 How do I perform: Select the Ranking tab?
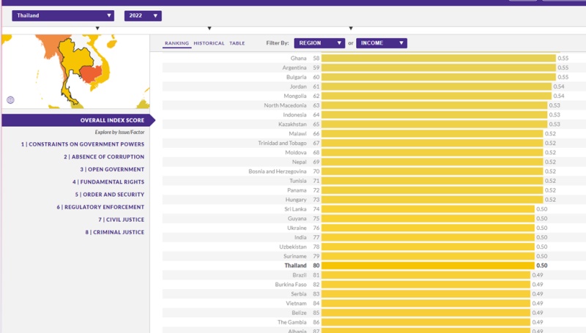pyautogui.click(x=177, y=43)
